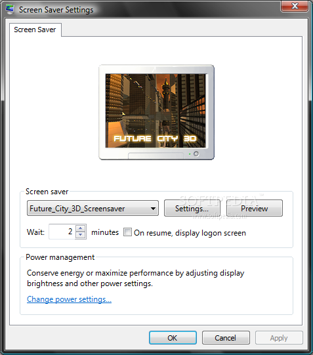This screenshot has width=313, height=355.
Task: Confirm with the OK button
Action: tap(173, 338)
